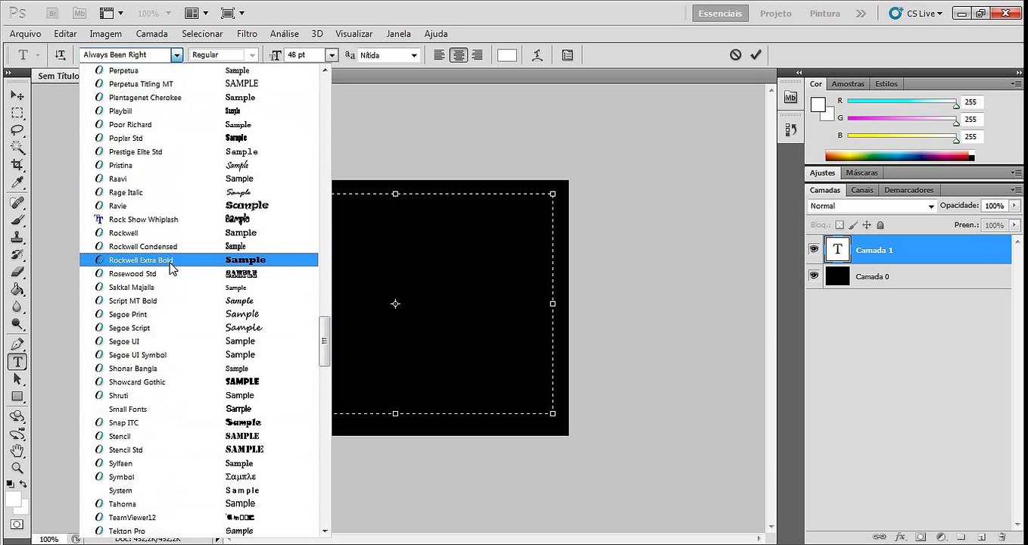Select the Hand tool
Image resolution: width=1028 pixels, height=545 pixels.
[x=17, y=451]
